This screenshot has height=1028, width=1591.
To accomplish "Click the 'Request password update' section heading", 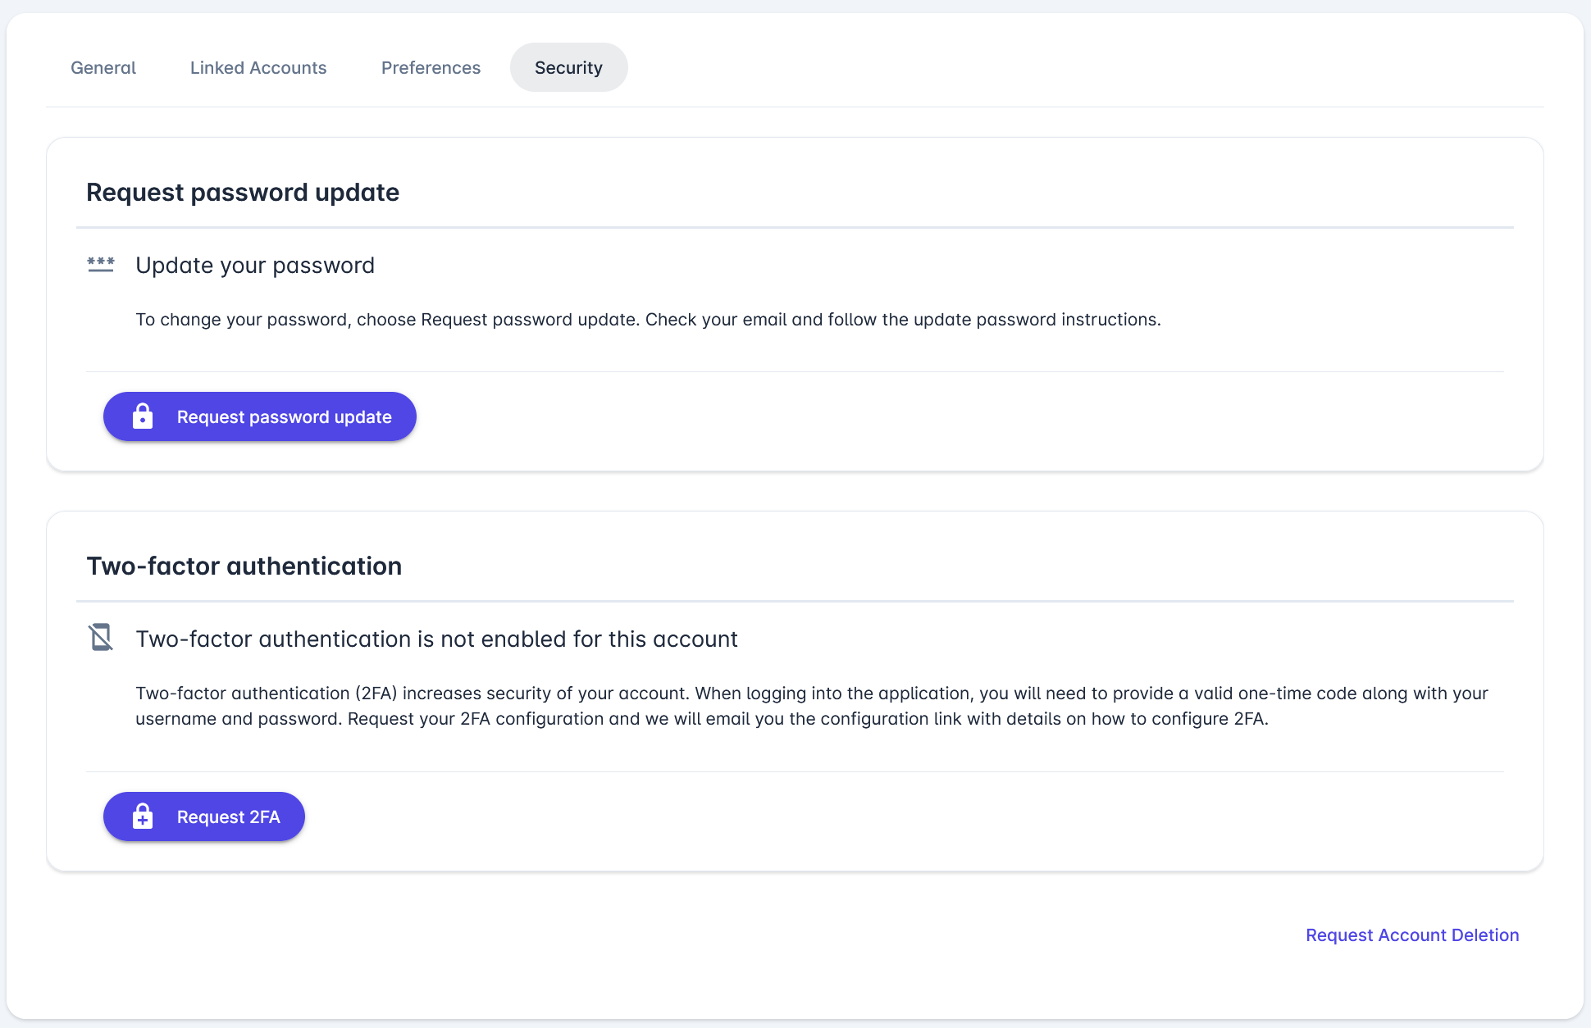I will tap(243, 193).
